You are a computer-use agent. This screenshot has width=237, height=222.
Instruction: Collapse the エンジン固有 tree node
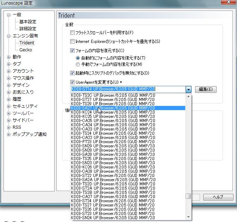(8, 36)
